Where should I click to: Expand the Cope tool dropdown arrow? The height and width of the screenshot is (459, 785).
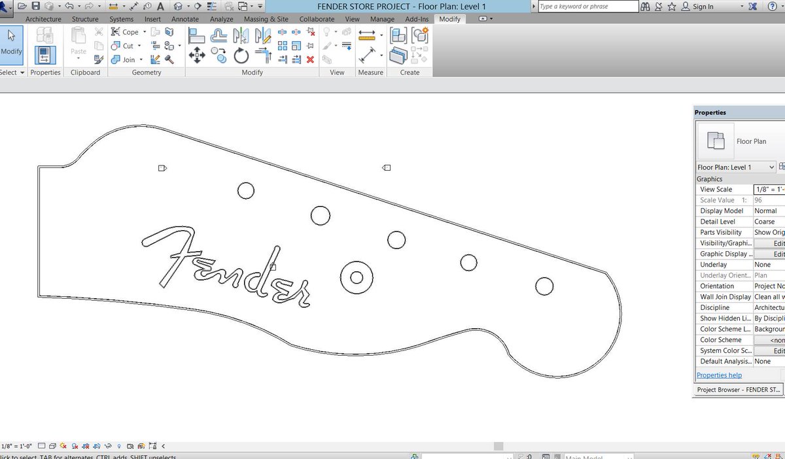(x=145, y=32)
